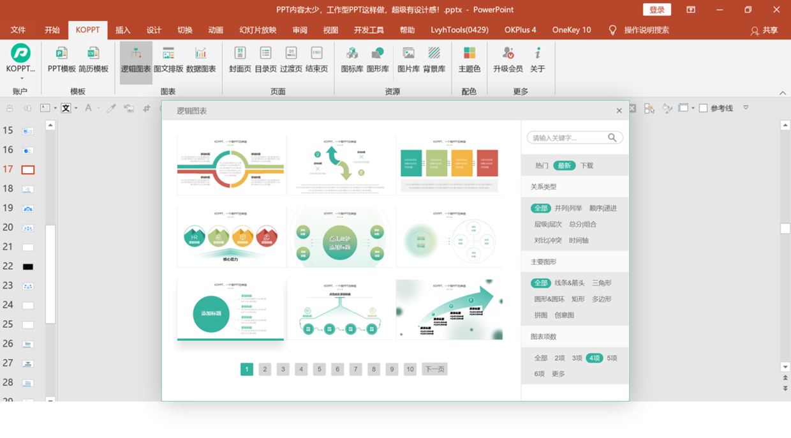Screen dimensions: 791x438
Task: Close the 逻辑图表 dialog
Action: pos(619,110)
